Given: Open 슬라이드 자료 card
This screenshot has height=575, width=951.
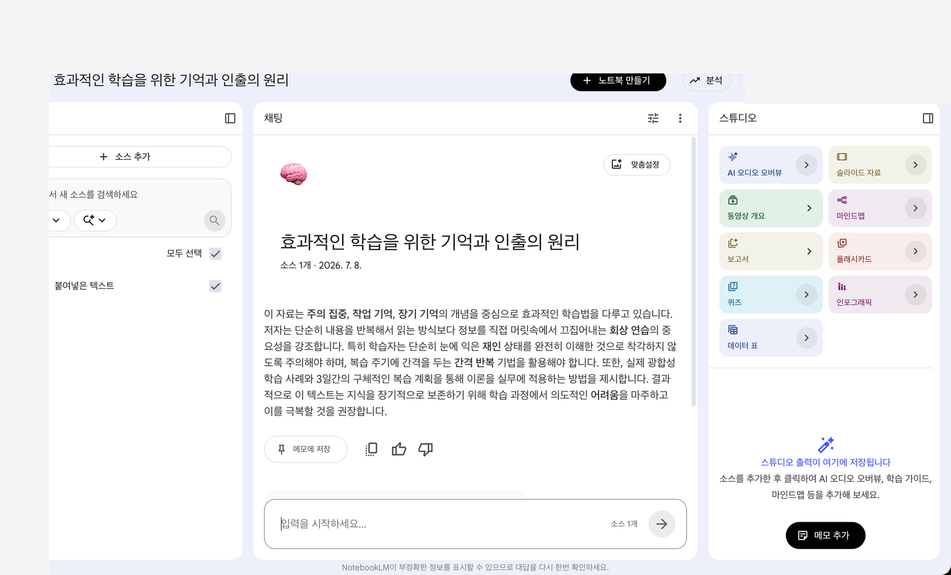Looking at the screenshot, I should (x=880, y=165).
